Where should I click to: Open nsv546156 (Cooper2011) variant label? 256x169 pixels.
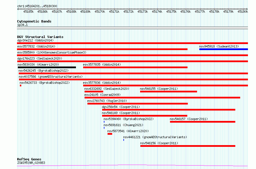point(159,143)
